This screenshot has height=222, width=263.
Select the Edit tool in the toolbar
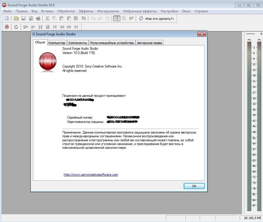(x=117, y=18)
